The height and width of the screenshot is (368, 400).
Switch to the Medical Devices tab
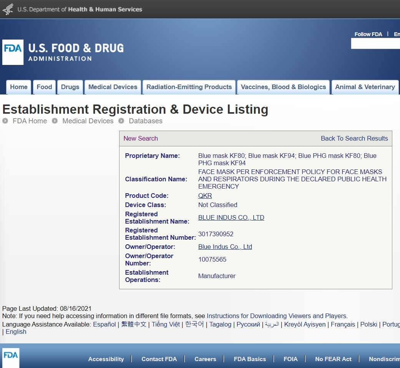click(113, 87)
